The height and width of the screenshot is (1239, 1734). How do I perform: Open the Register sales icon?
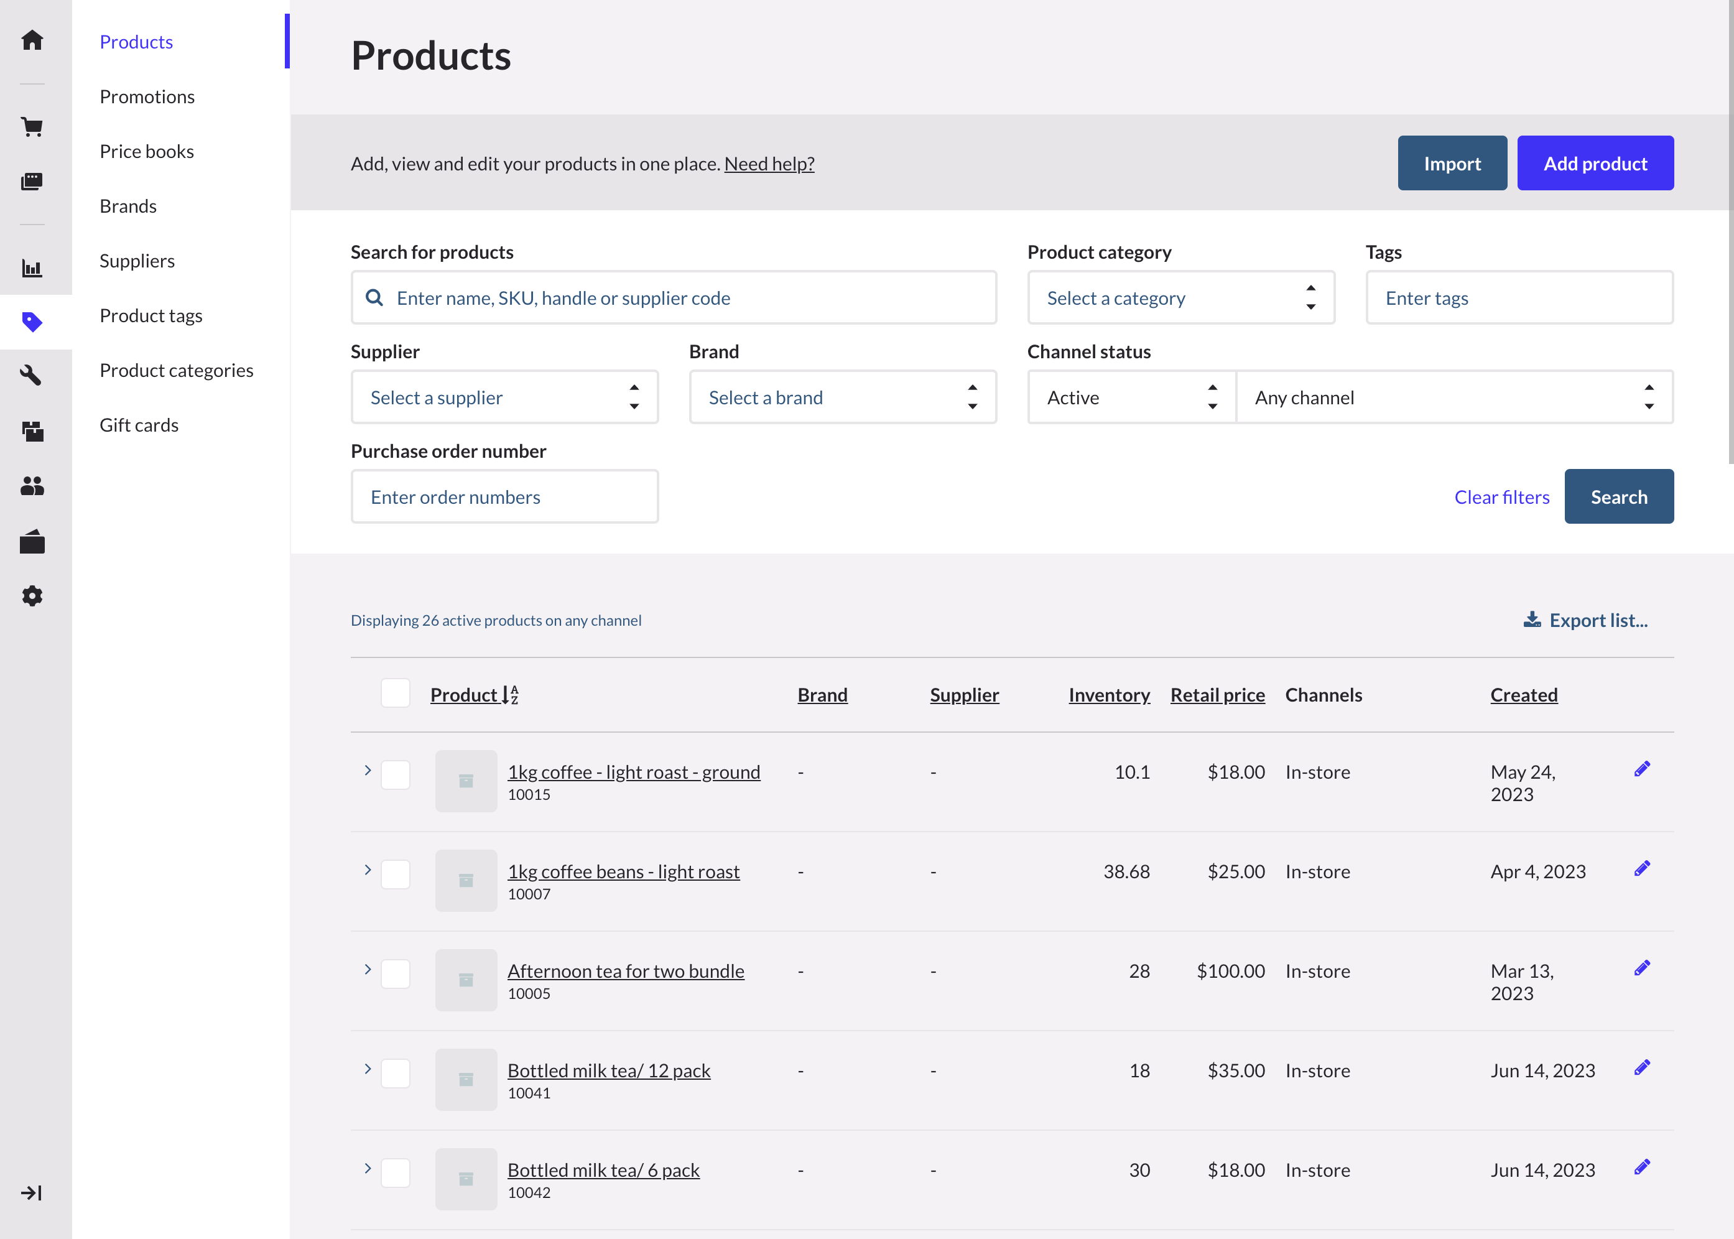[33, 182]
